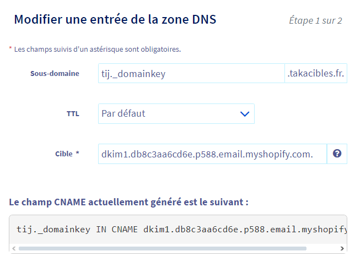Open the "Par défaut" TTL select box
The width and height of the screenshot is (355, 262).
pyautogui.click(x=176, y=114)
